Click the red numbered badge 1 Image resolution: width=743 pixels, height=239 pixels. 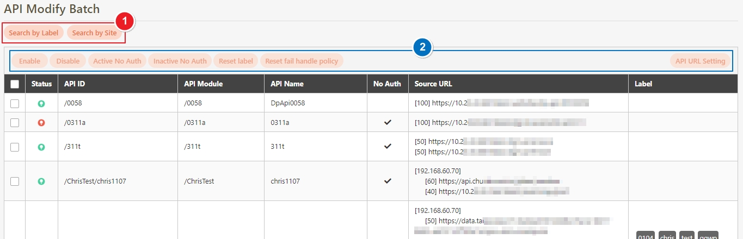coord(125,22)
